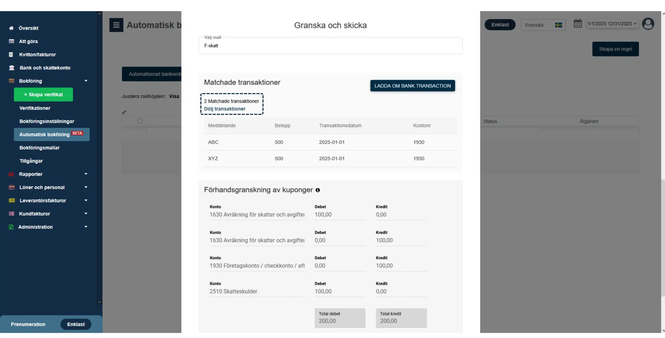This screenshot has height=338, width=665.
Task: Click the Kontonr column header
Action: click(422, 126)
